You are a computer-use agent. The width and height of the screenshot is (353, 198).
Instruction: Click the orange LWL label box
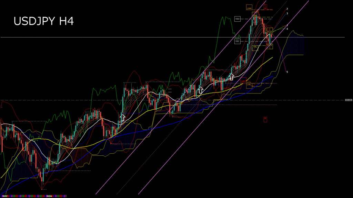249,84
